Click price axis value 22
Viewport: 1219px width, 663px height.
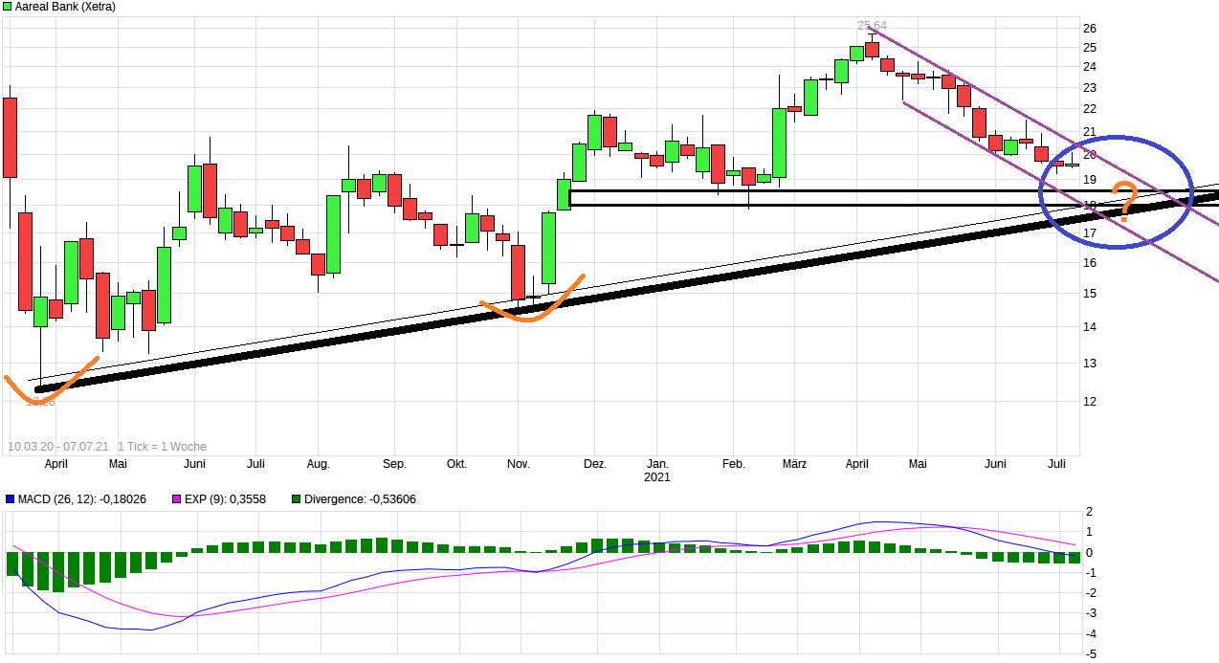coord(1090,108)
